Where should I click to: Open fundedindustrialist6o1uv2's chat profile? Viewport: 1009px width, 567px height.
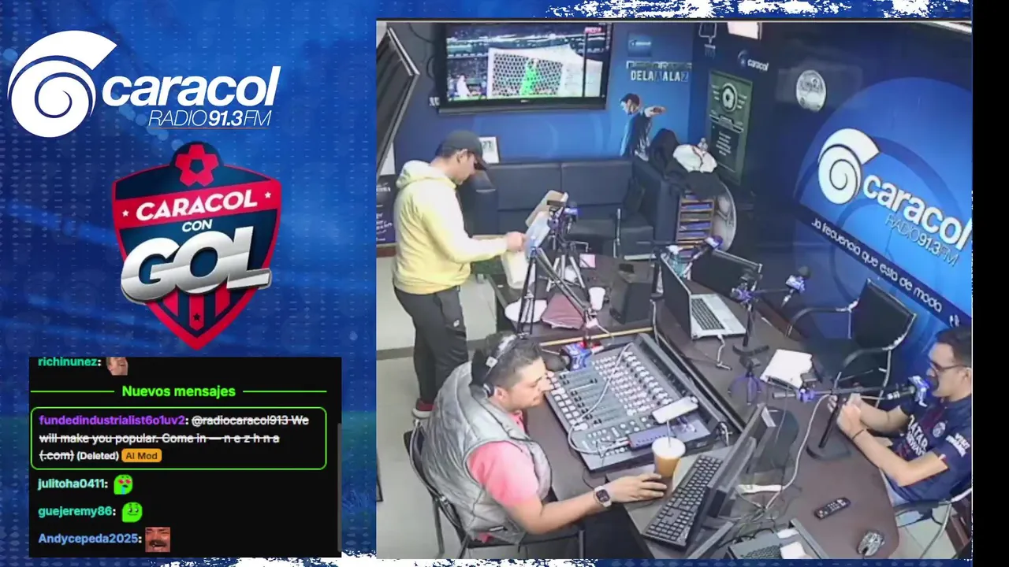click(x=112, y=421)
